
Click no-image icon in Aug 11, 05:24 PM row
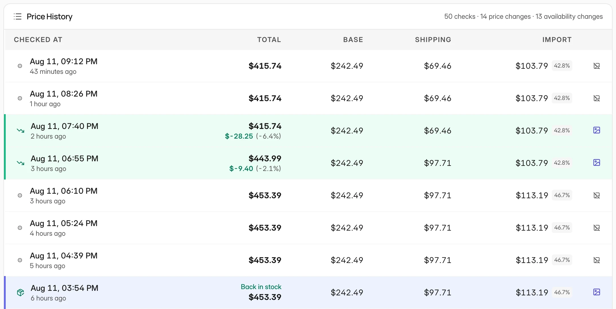[x=597, y=228]
